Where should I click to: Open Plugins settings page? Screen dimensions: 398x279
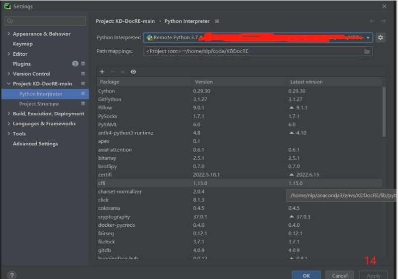[x=21, y=64]
